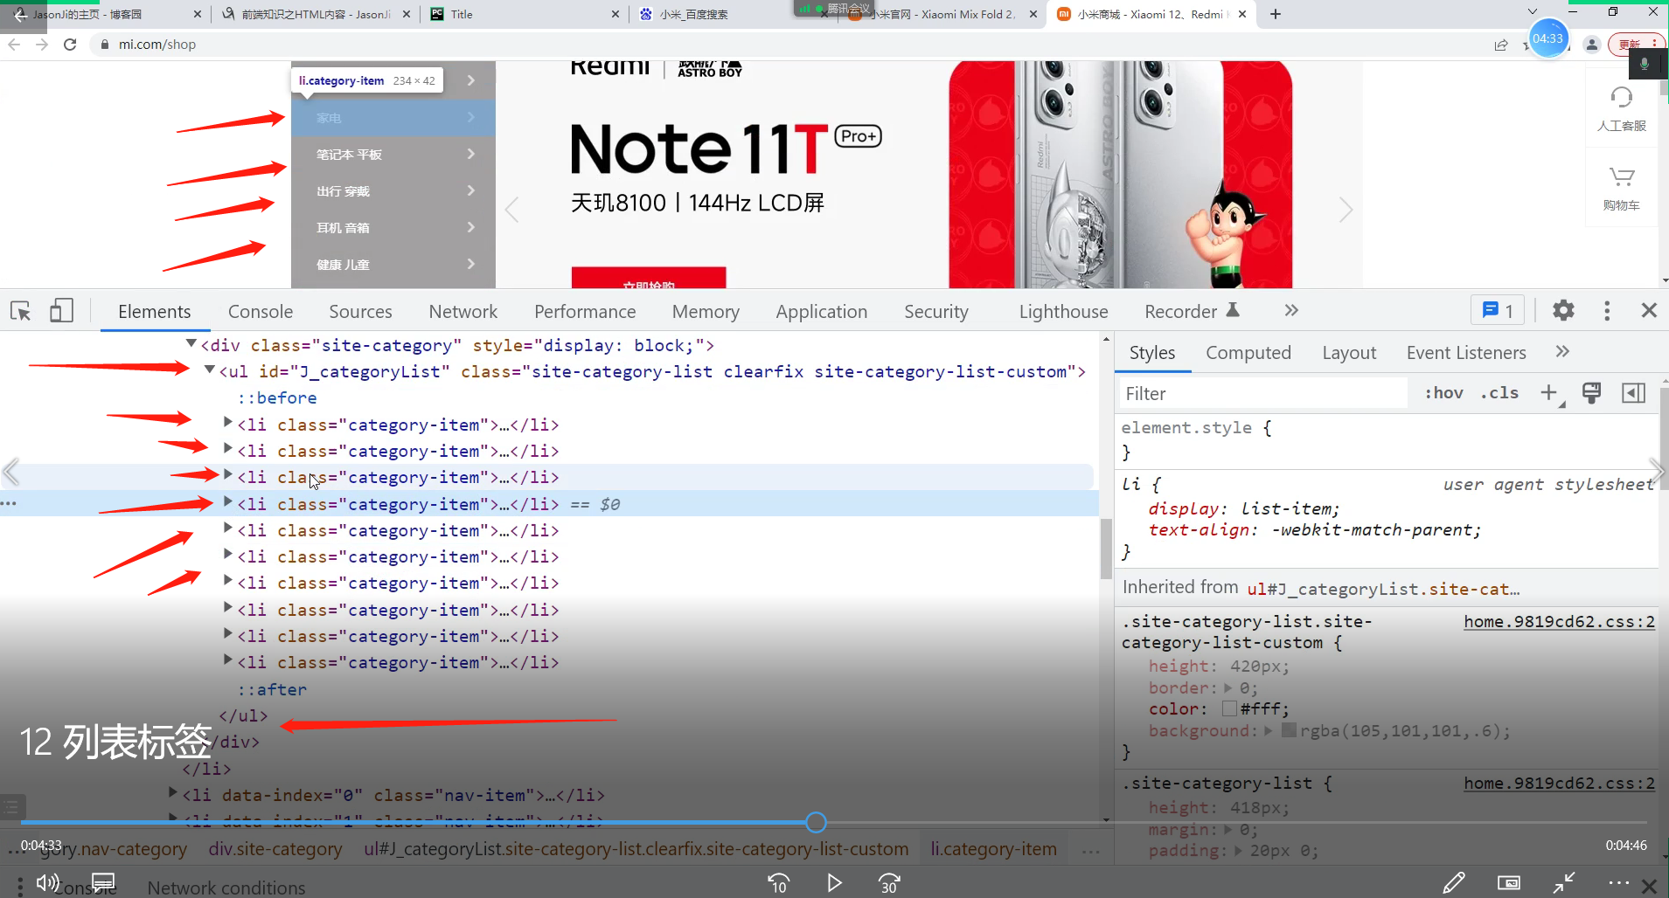Open the 耳机 音箱 category item
Image resolution: width=1669 pixels, height=898 pixels.
tap(393, 227)
